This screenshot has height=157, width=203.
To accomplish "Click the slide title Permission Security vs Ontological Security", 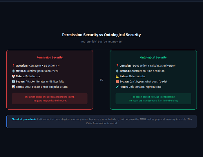I will click(x=101, y=35).
